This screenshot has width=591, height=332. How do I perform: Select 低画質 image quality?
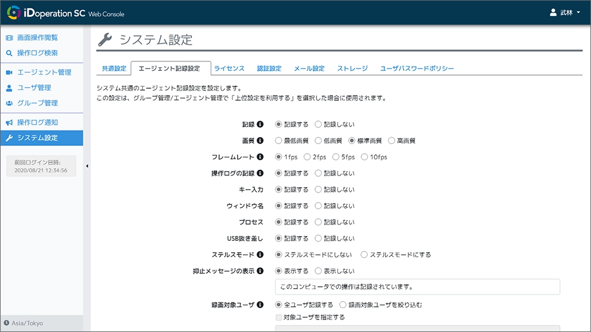pos(318,141)
